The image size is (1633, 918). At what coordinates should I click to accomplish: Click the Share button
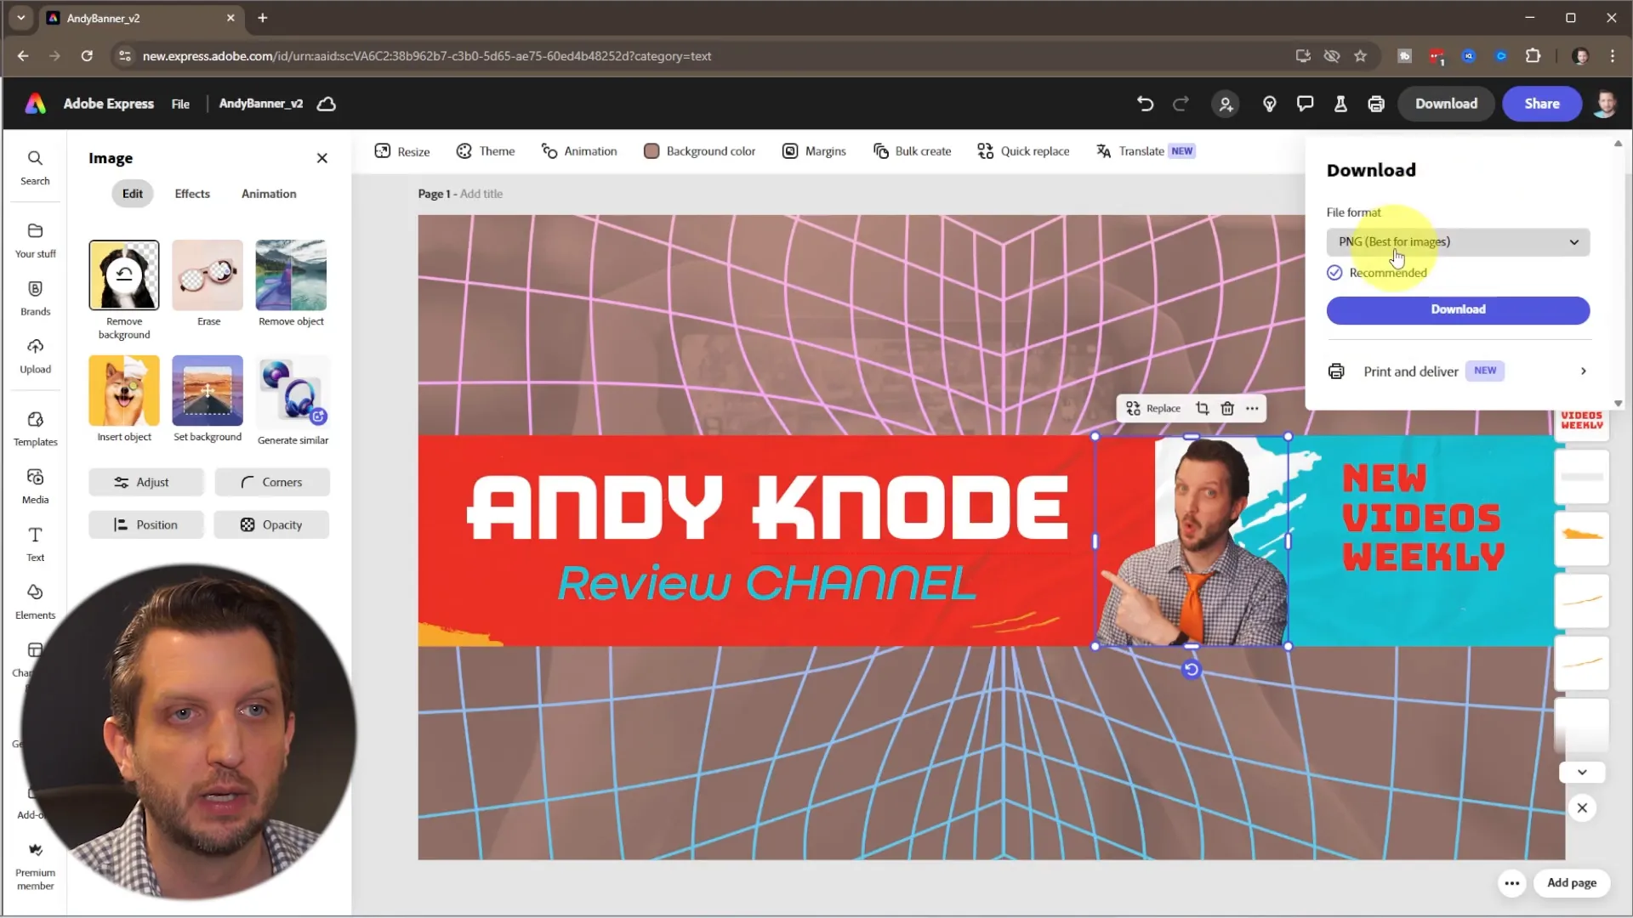tap(1541, 104)
